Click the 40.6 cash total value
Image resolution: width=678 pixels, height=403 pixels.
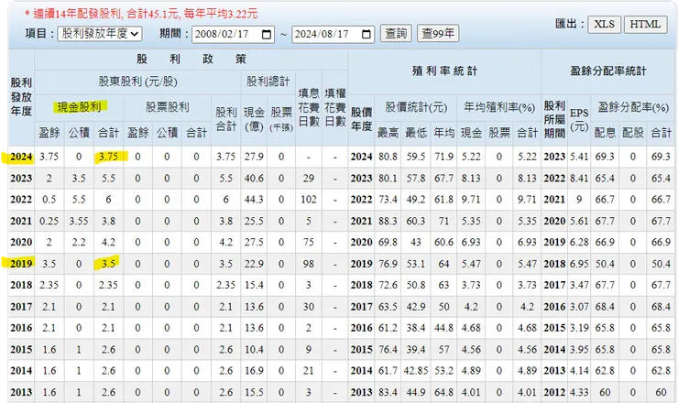click(x=254, y=179)
